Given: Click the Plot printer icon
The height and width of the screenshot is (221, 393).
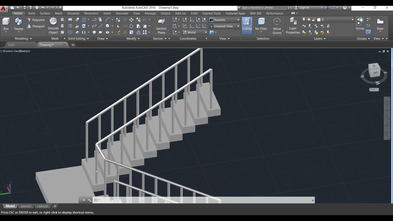Looking at the screenshot, I should tap(37, 7).
